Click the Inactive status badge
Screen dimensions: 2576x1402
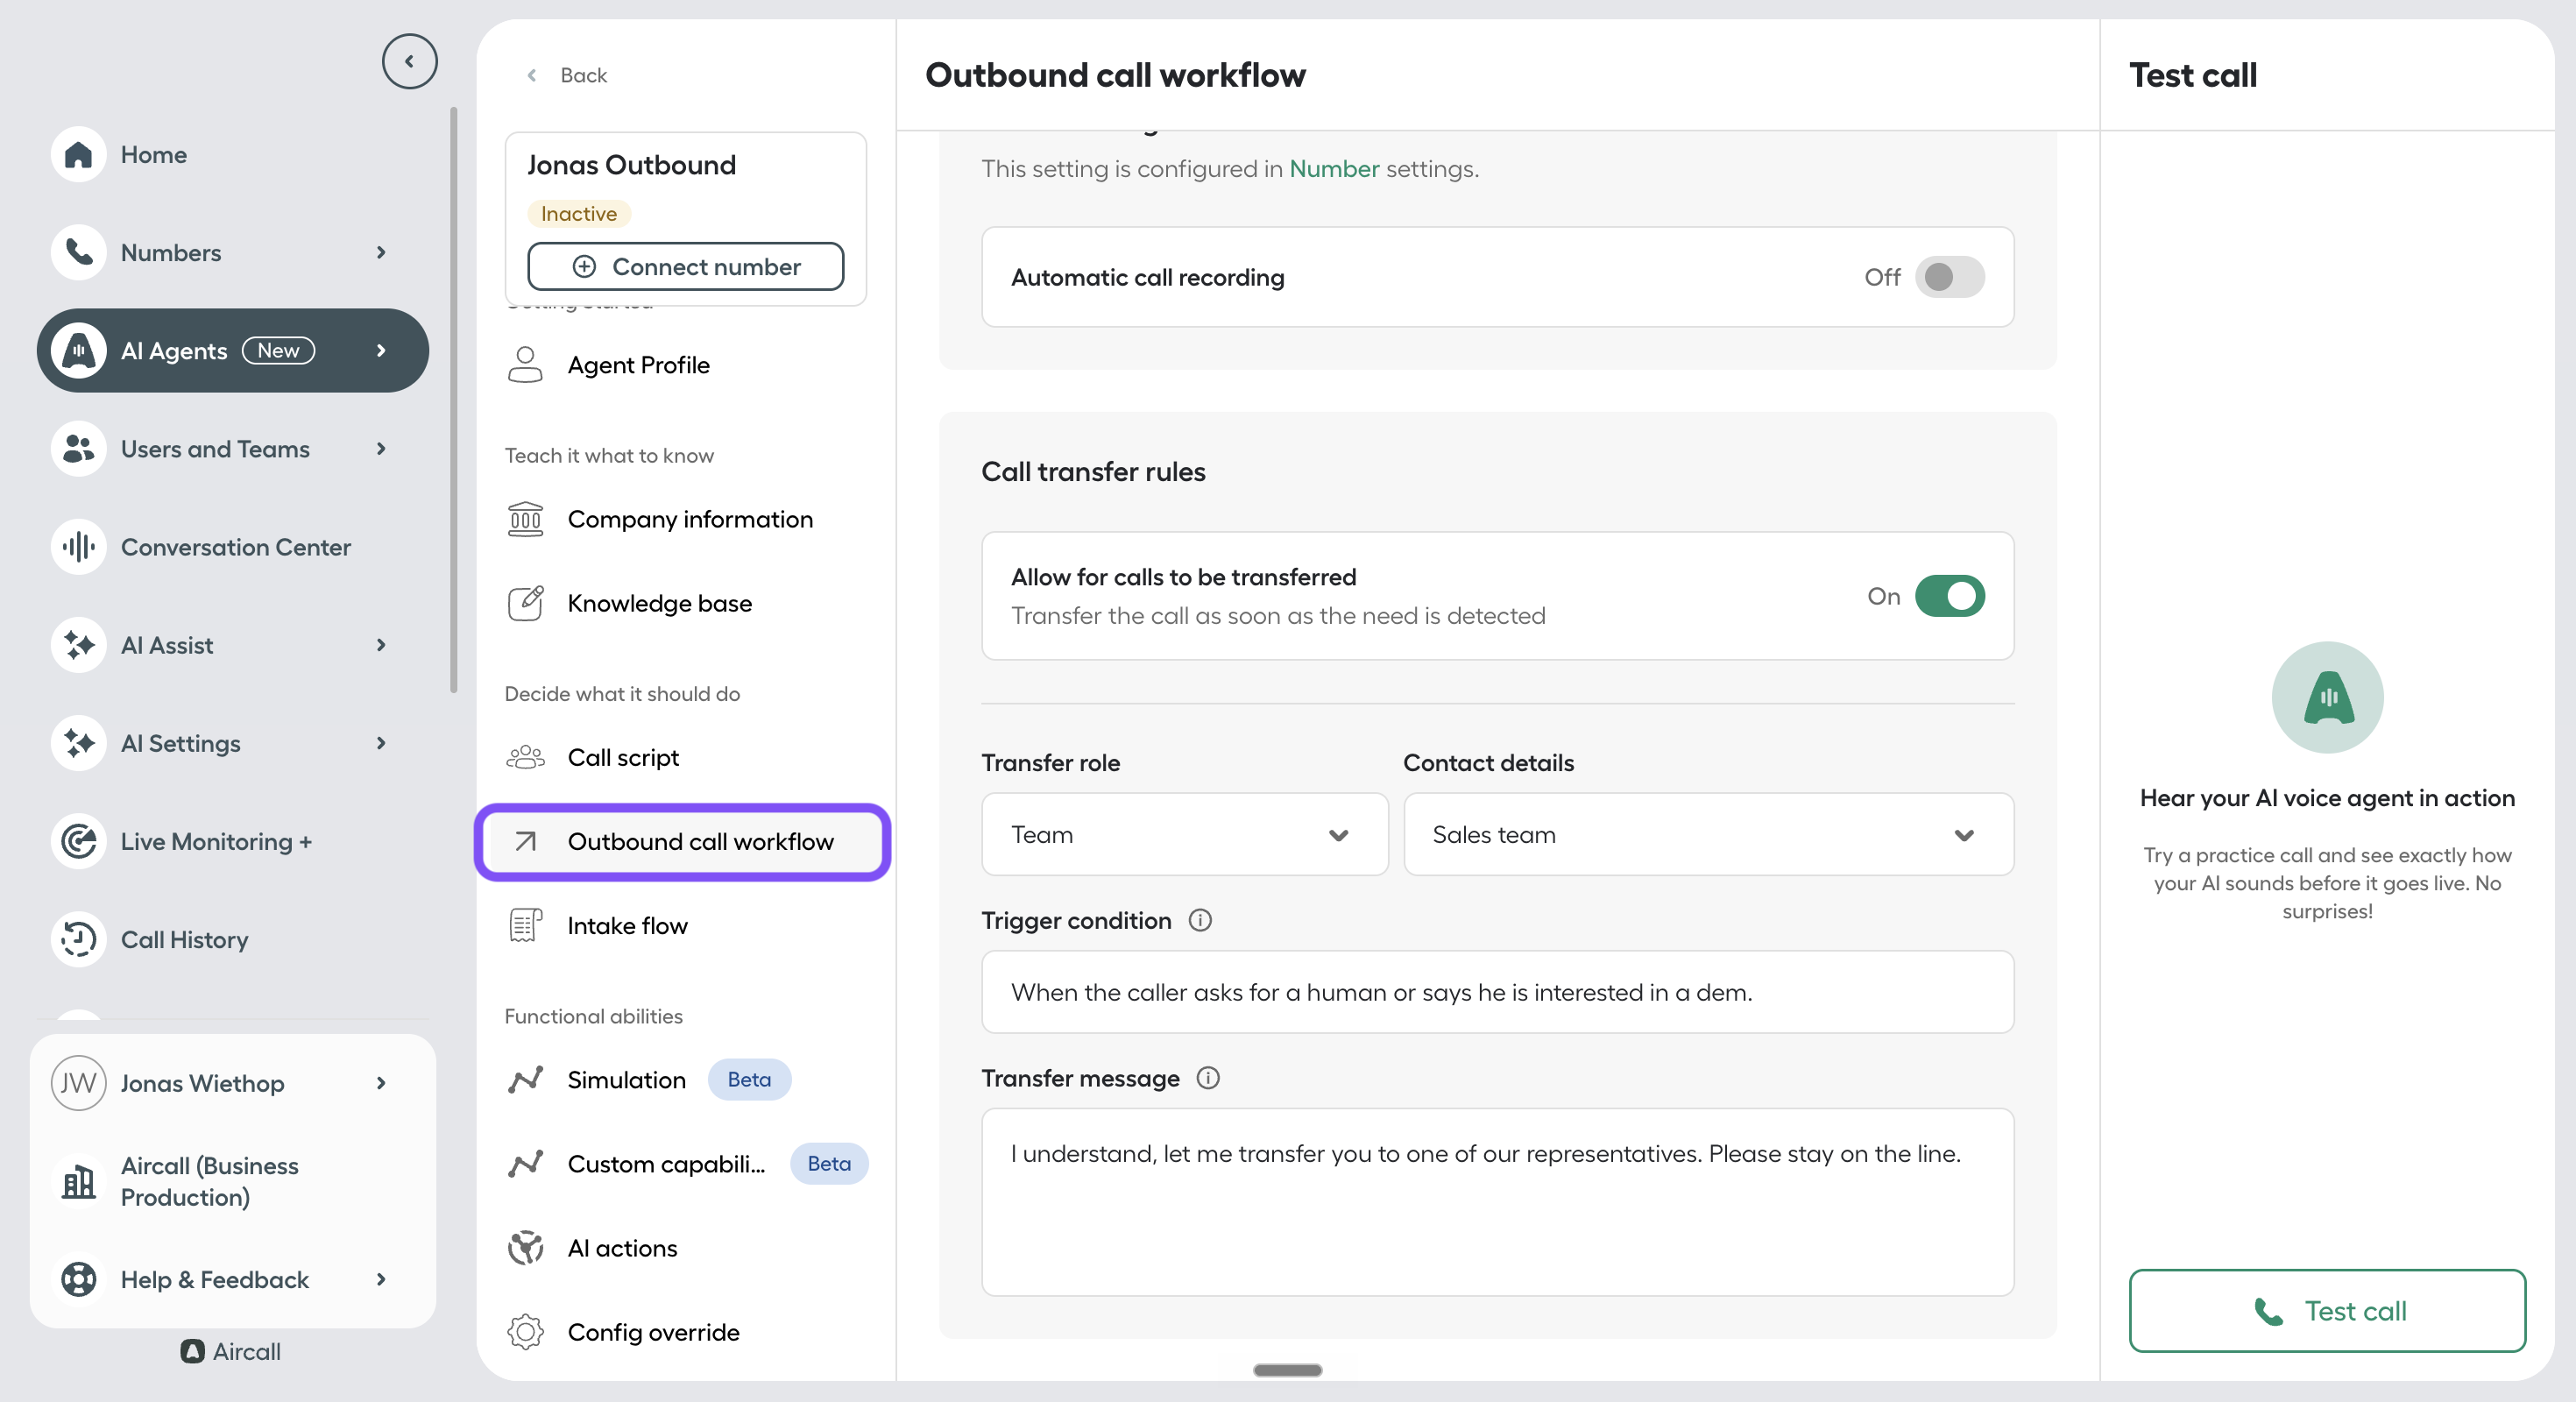[x=579, y=214]
